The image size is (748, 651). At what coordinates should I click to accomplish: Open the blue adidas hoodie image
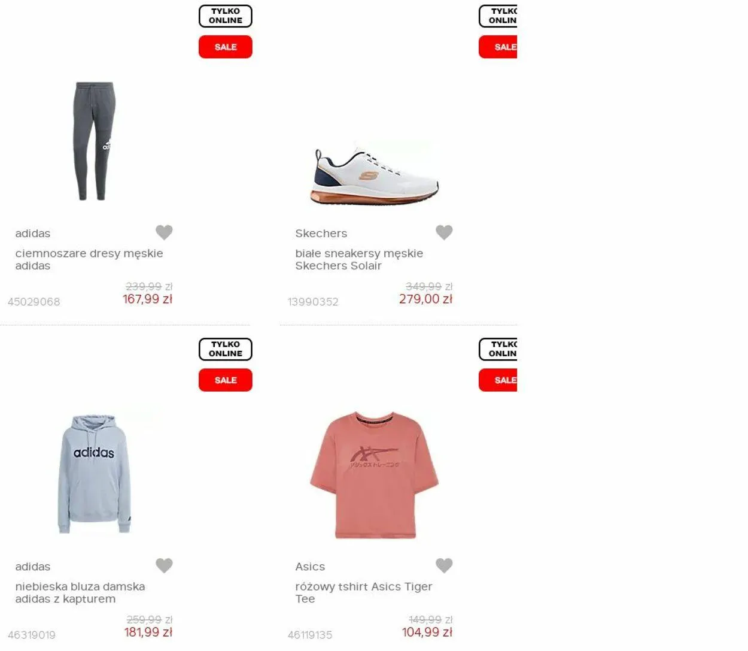click(94, 474)
